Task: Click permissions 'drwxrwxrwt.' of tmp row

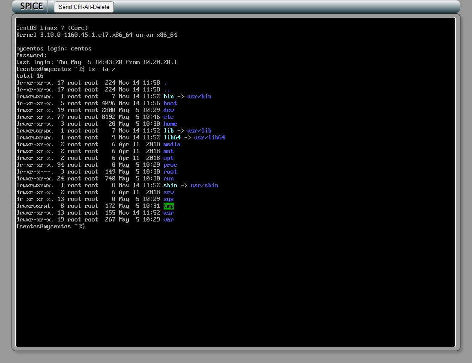Action: (x=35, y=206)
